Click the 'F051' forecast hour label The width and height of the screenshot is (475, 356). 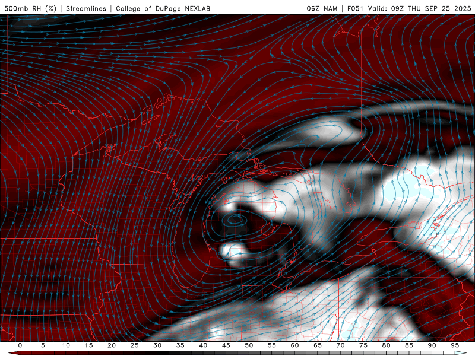355,8
